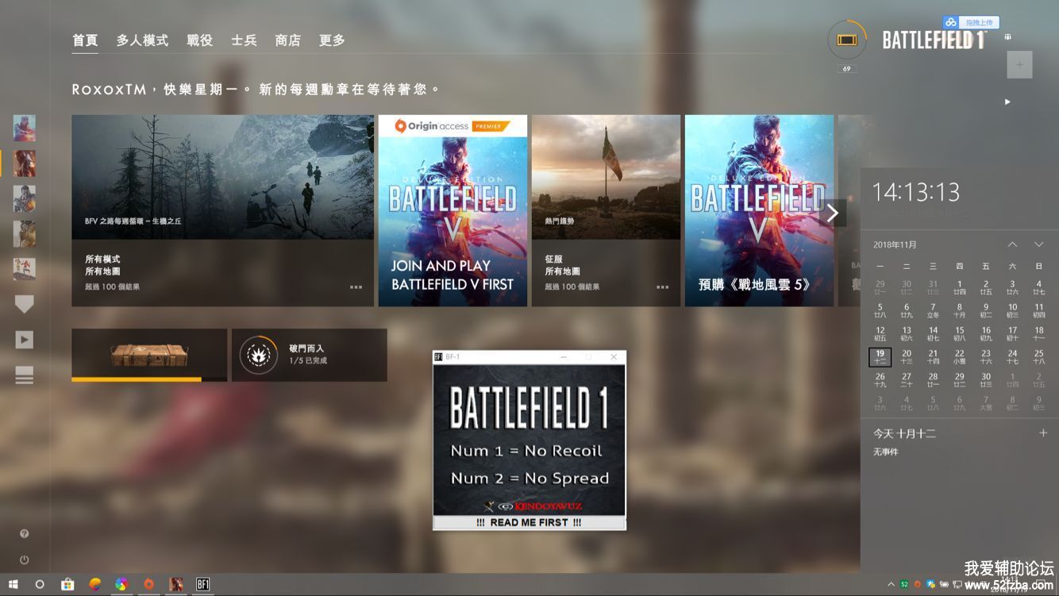Click the plus squad slot button
The width and height of the screenshot is (1059, 596).
tap(1019, 64)
